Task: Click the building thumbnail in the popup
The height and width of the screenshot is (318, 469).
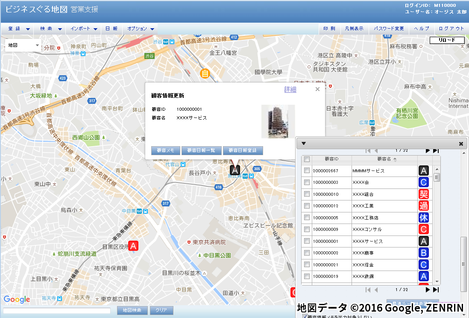Action: [x=278, y=121]
